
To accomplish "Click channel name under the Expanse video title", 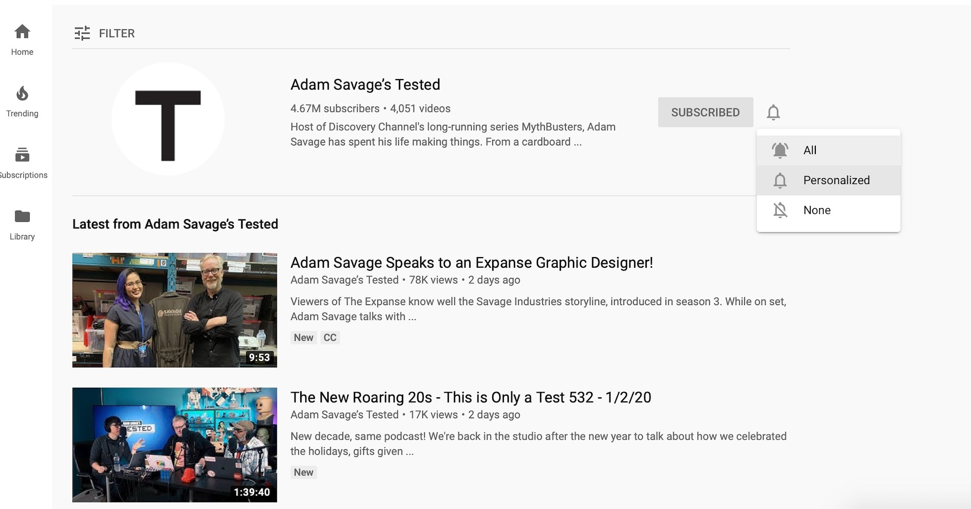I will click(345, 280).
